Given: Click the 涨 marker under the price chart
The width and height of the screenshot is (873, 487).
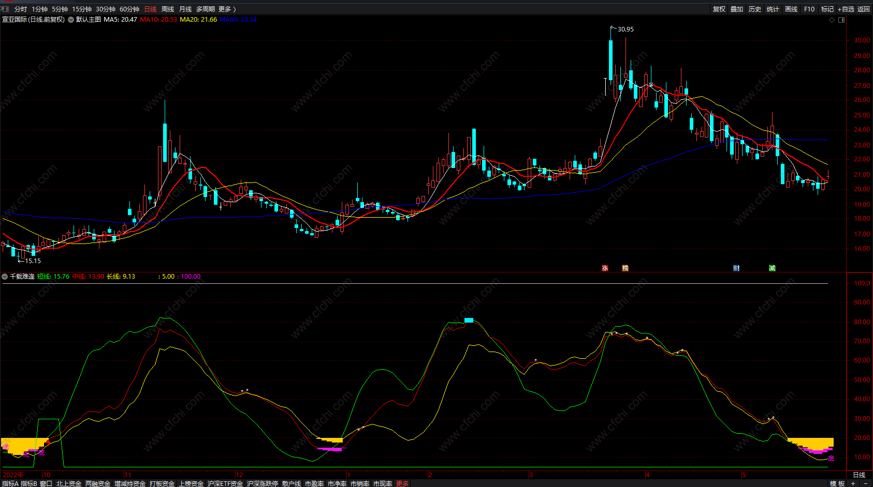Looking at the screenshot, I should pos(605,268).
